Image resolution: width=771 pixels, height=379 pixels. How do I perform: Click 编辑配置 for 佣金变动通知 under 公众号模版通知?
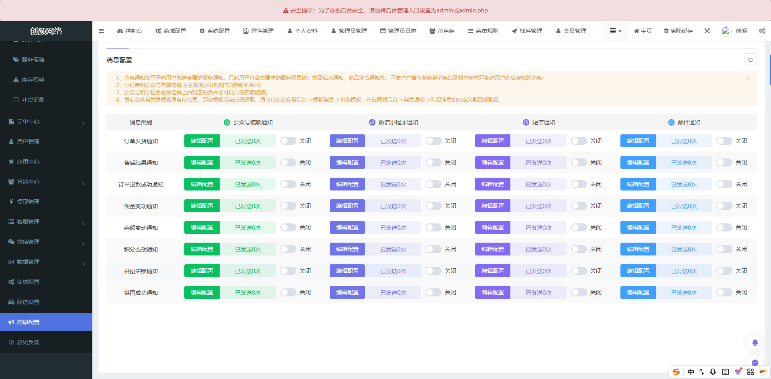pyautogui.click(x=202, y=206)
